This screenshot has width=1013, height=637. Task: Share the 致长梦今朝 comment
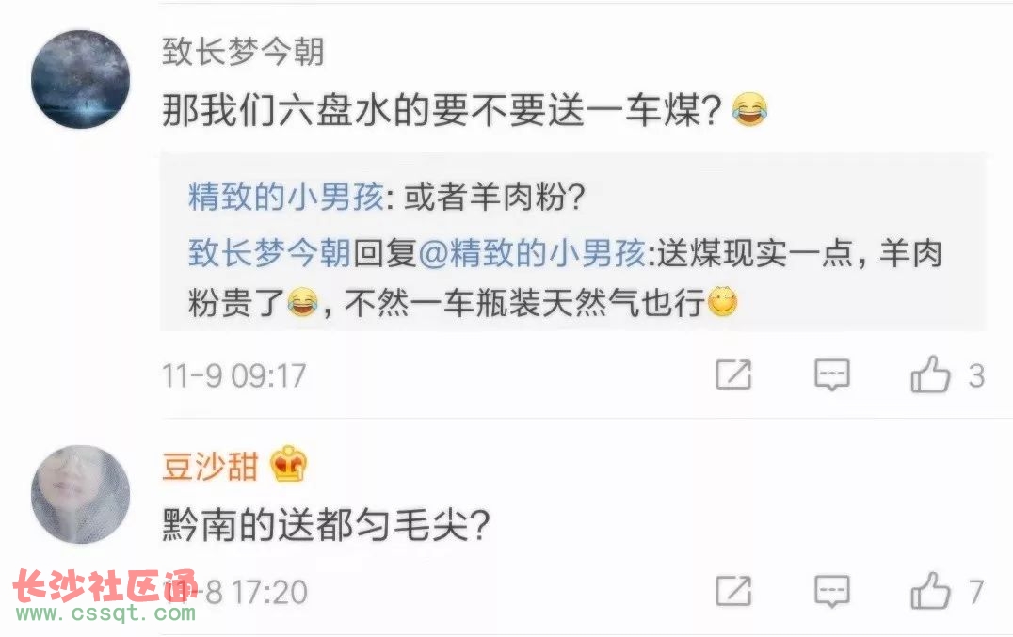pyautogui.click(x=733, y=374)
